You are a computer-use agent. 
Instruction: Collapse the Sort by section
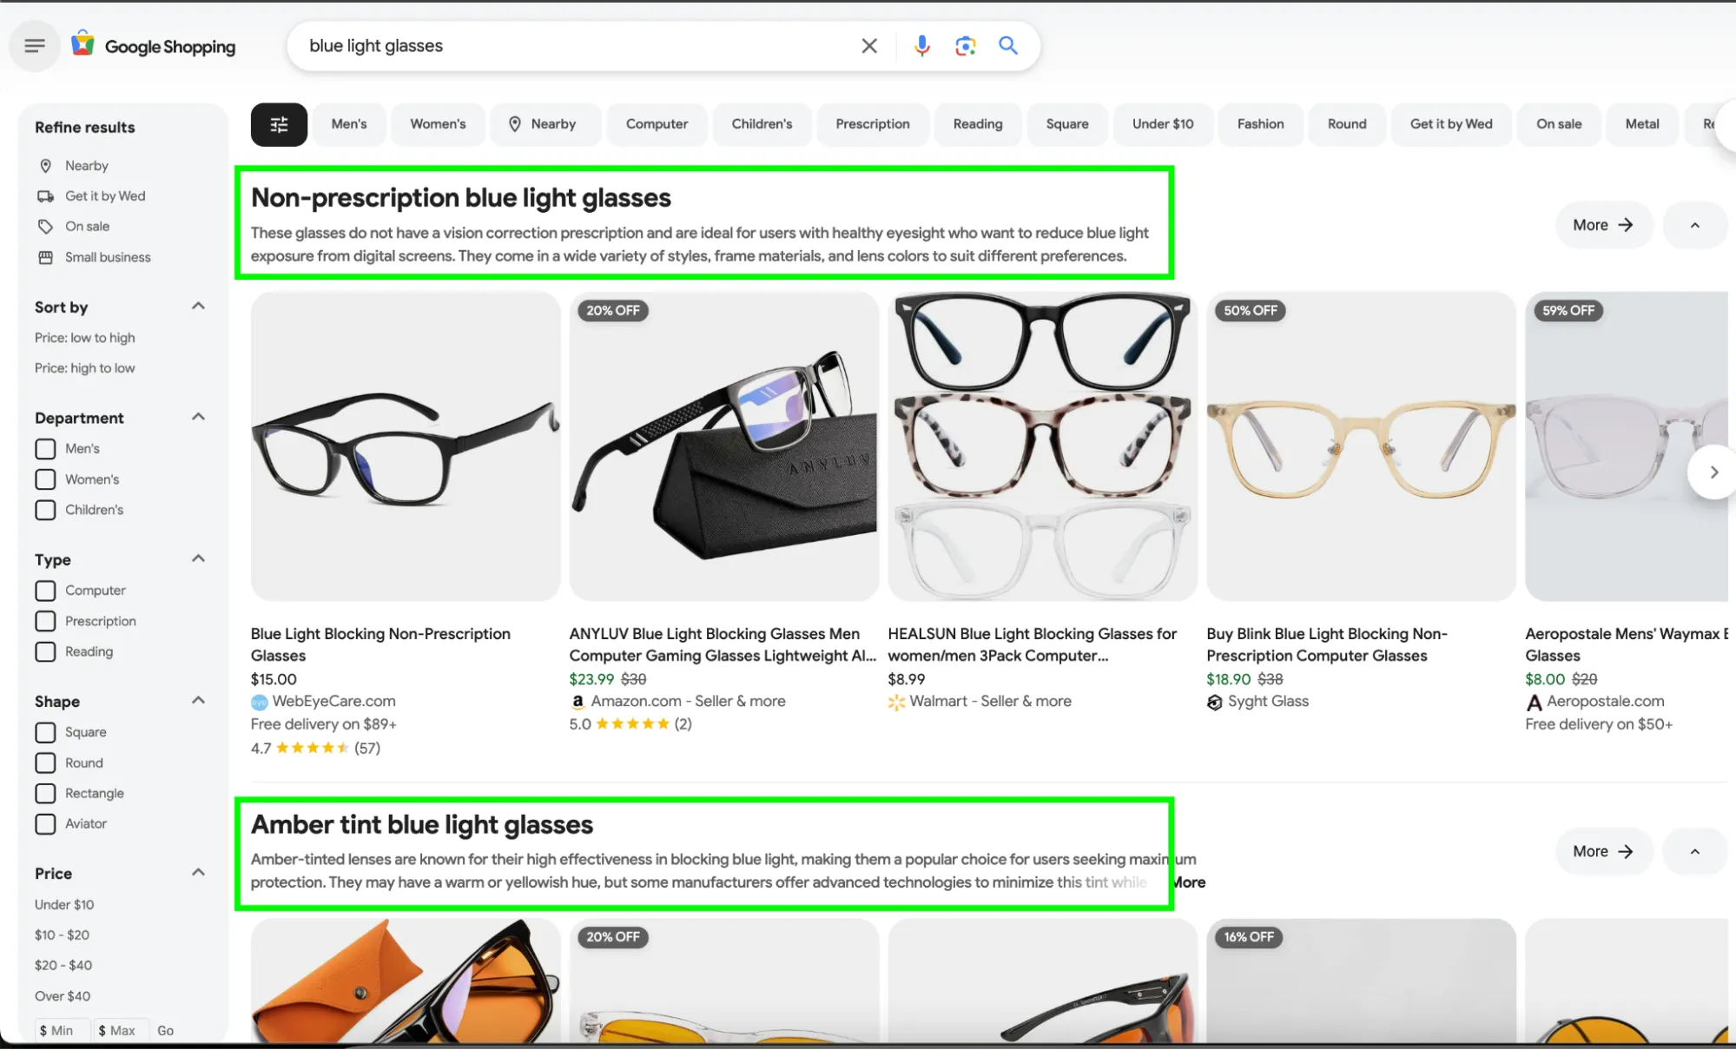click(x=198, y=306)
